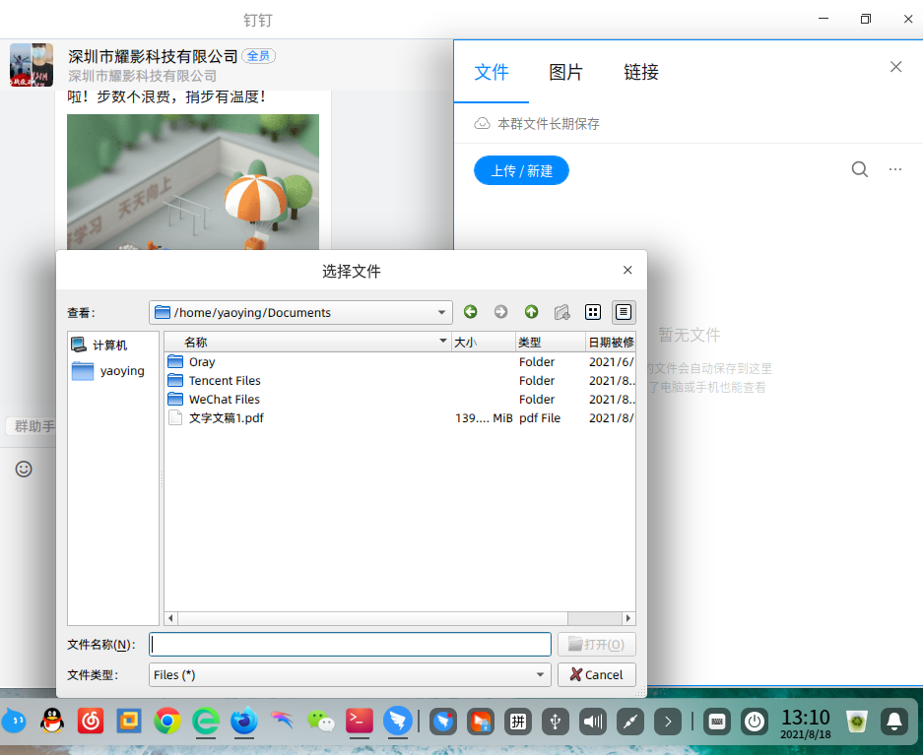Open the notification bell in tray
Viewport: 923px width, 755px height.
893,721
